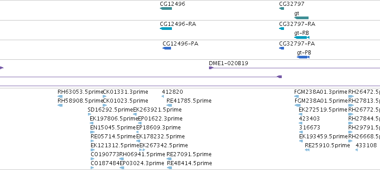
Task: Select the gt gene arrow glyph
Action: click(x=301, y=18)
